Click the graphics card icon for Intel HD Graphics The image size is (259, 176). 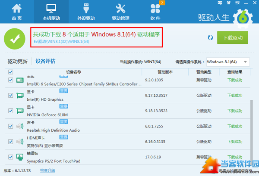[20, 96]
